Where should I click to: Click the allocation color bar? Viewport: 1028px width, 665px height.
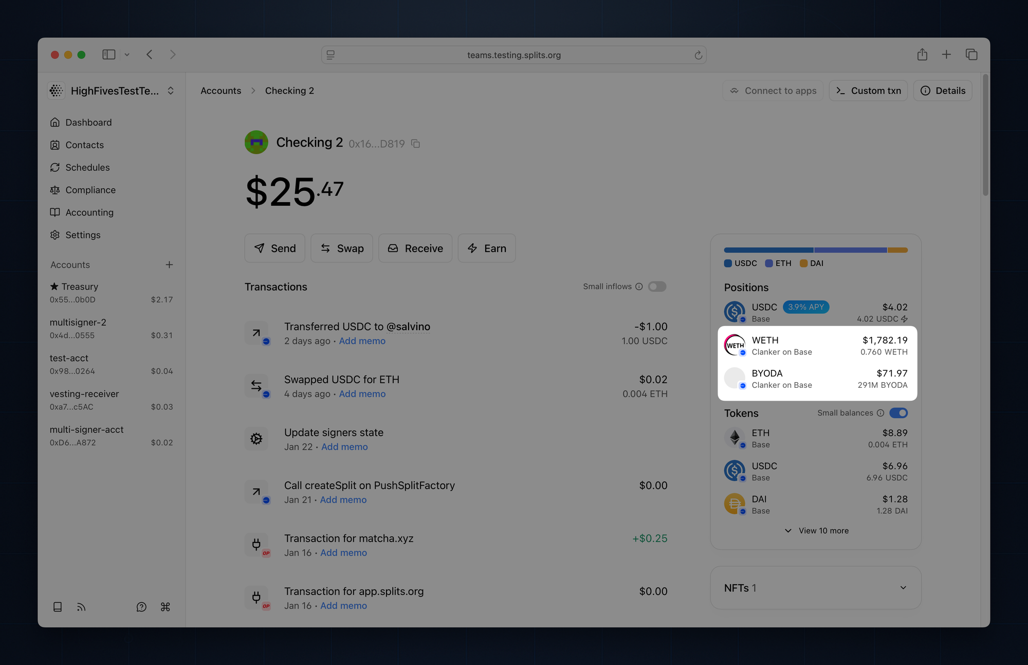pyautogui.click(x=816, y=250)
